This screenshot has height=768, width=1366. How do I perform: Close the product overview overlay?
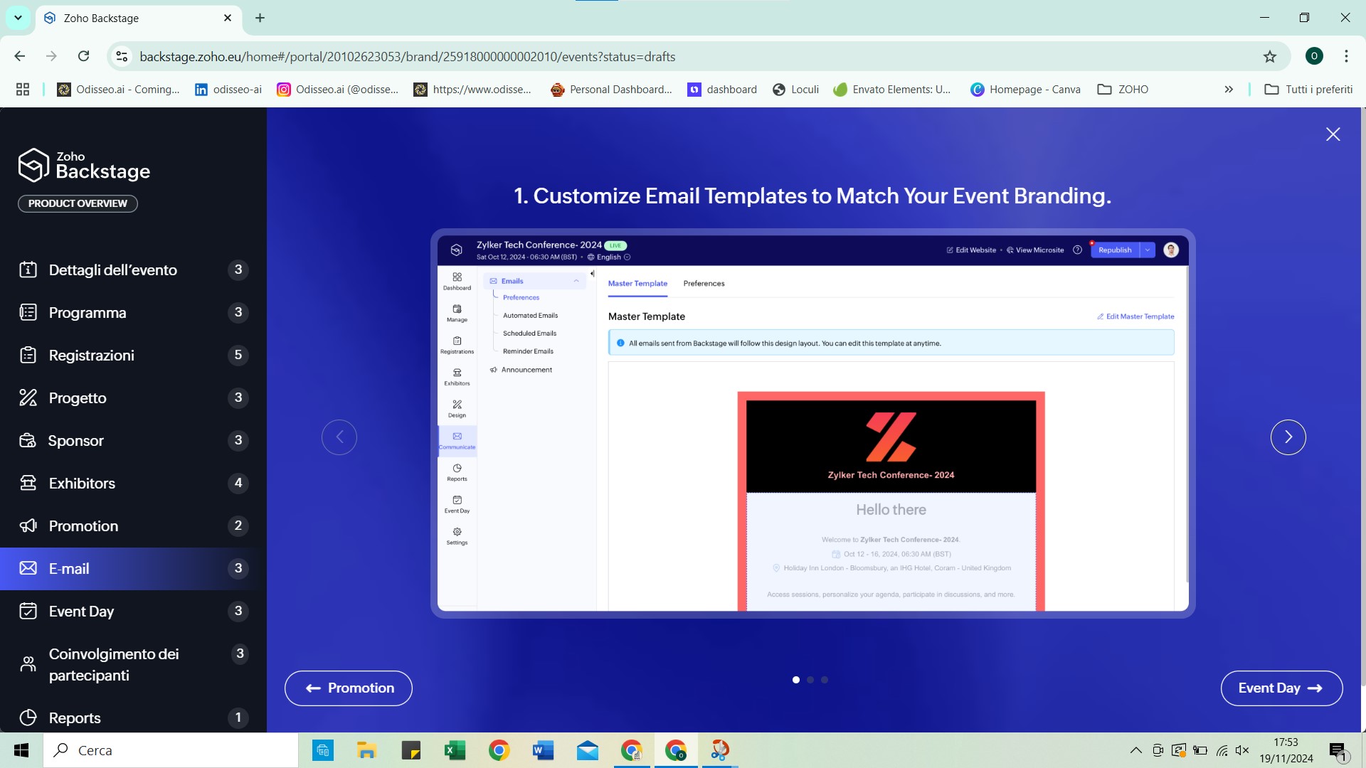coord(1333,134)
